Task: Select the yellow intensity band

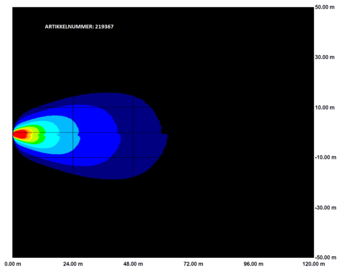Action: click(x=35, y=135)
